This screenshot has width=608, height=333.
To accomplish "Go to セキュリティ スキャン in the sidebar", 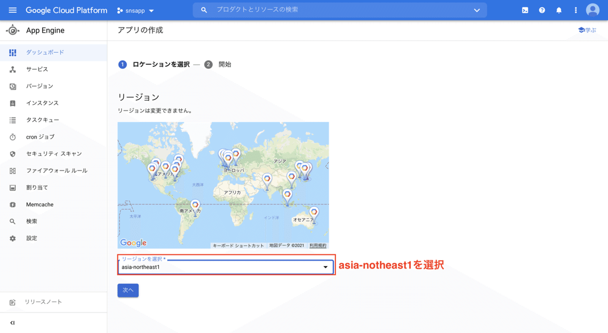I will tap(53, 154).
